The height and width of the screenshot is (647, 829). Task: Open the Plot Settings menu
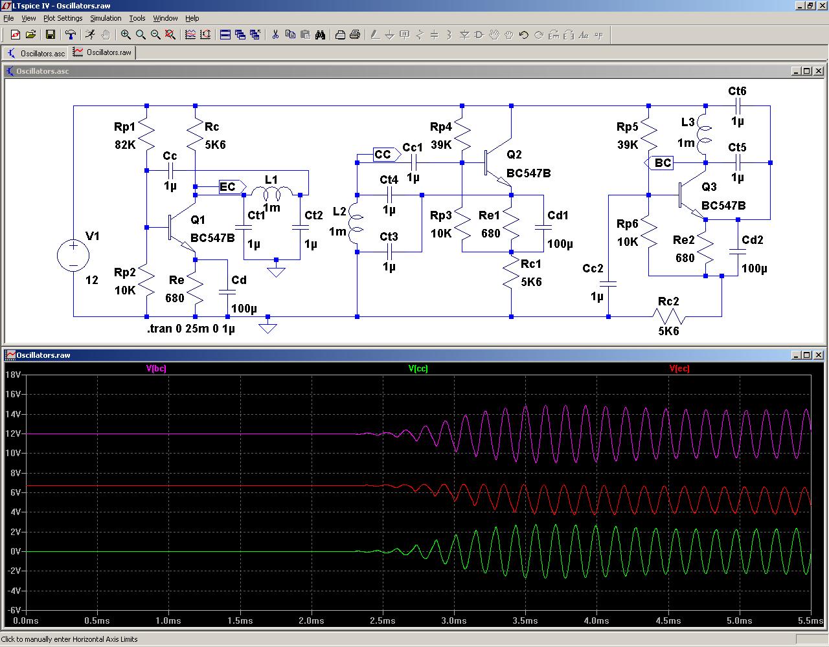point(63,18)
